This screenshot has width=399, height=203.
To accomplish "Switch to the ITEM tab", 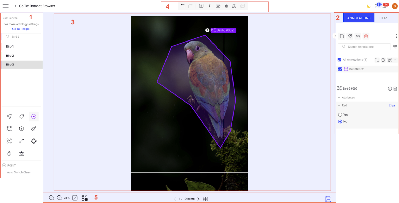I will [x=383, y=18].
